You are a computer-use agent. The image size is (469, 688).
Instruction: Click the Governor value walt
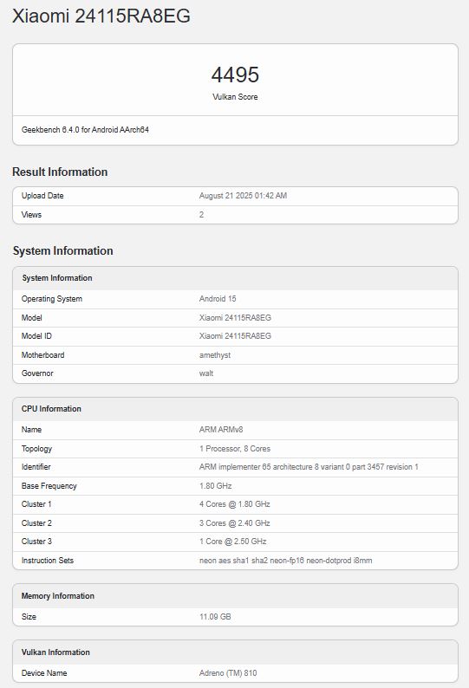[x=206, y=373]
